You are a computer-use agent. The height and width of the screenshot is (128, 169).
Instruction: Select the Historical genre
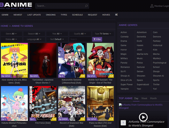coord(157,45)
